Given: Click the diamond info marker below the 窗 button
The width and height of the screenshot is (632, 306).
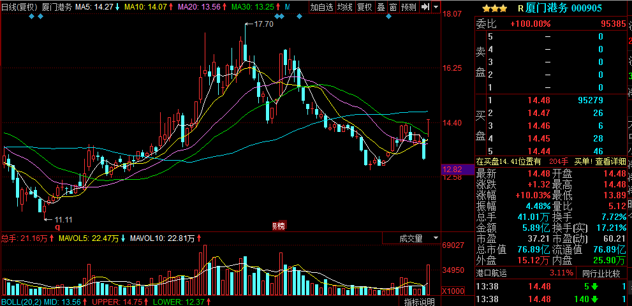Looking at the screenshot, I should (388, 16).
